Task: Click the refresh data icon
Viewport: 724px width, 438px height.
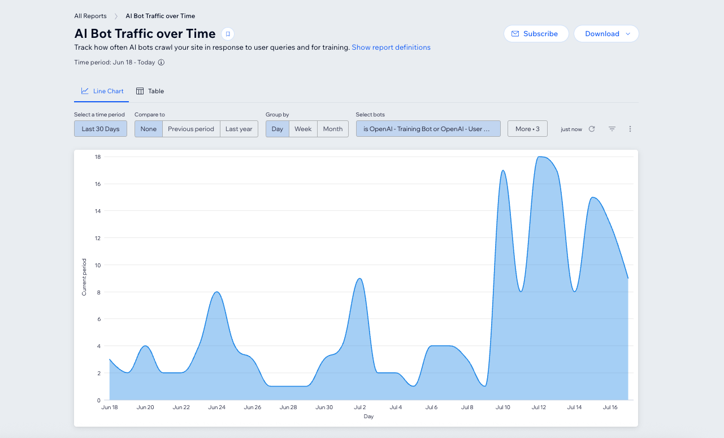Action: pyautogui.click(x=591, y=129)
